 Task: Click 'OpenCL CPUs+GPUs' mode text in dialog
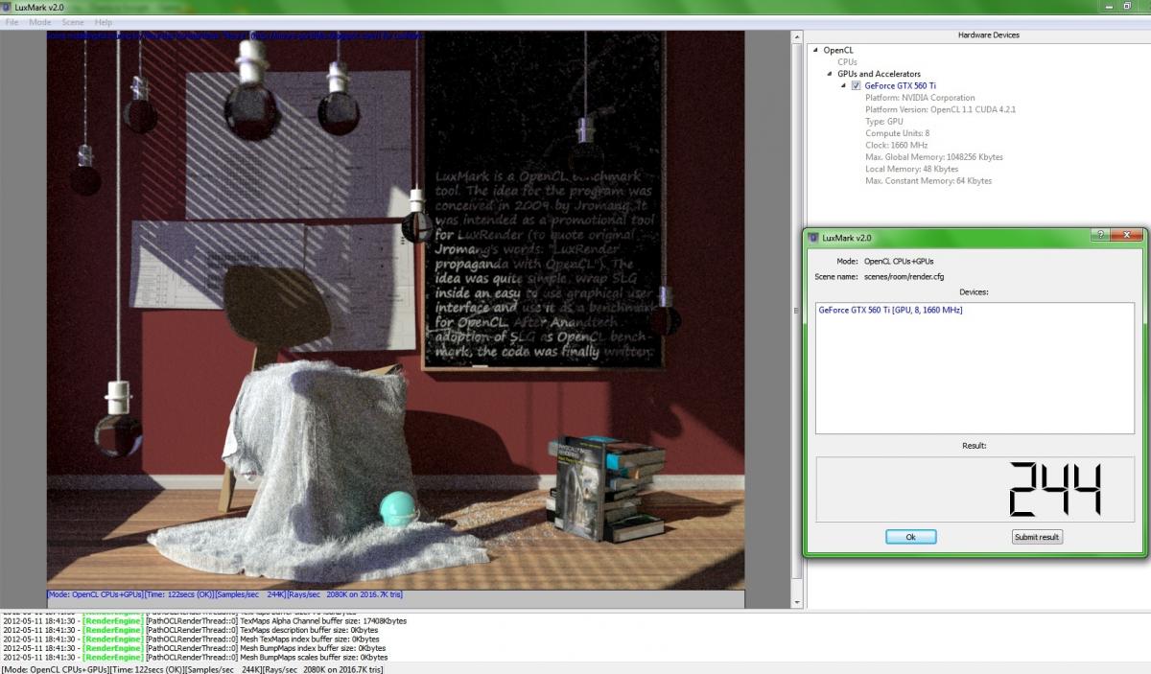click(899, 261)
